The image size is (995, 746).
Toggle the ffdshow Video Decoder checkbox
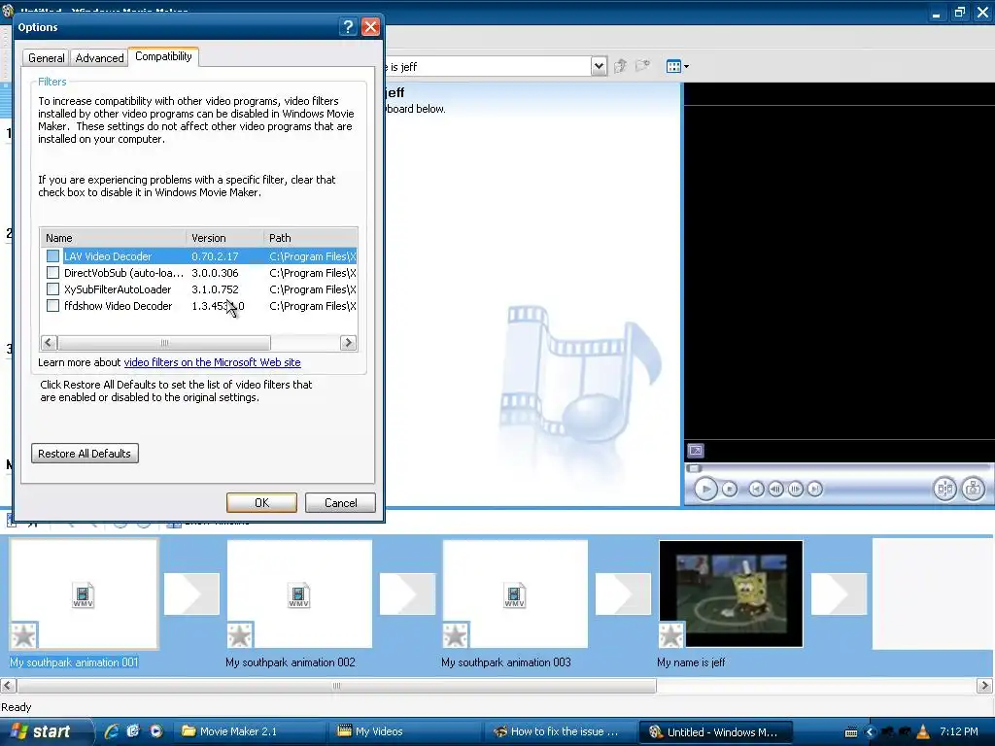52,306
